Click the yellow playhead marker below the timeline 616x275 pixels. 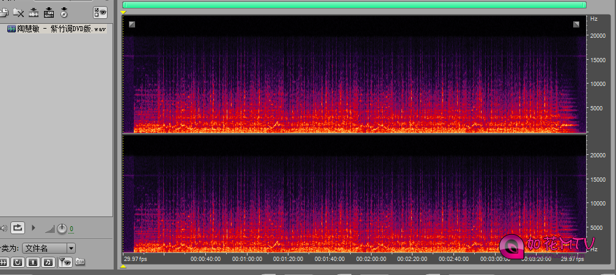(123, 267)
